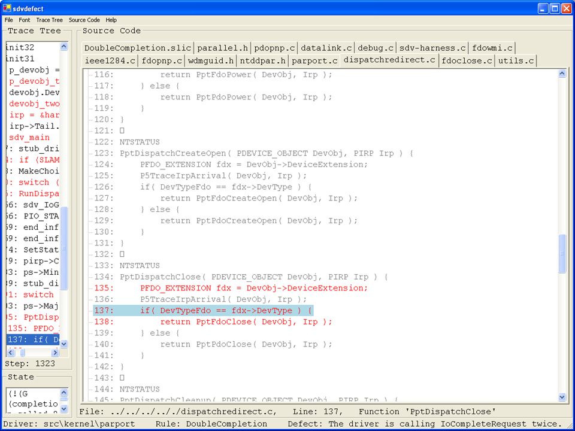575x431 pixels.
Task: Open the Source Code menu
Action: pos(84,20)
